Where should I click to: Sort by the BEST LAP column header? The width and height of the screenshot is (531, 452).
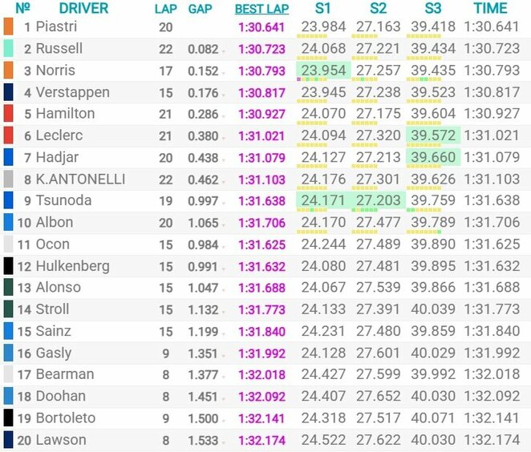[261, 10]
